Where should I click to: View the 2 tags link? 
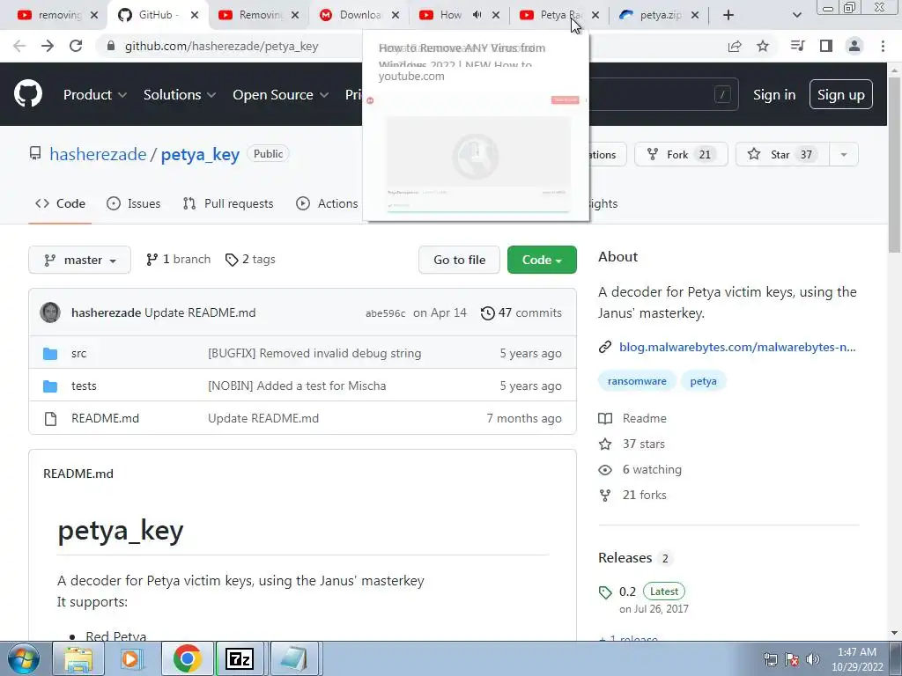pyautogui.click(x=250, y=260)
